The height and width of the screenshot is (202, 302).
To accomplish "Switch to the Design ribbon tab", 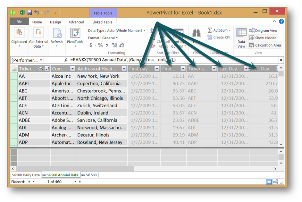I will point(55,22).
